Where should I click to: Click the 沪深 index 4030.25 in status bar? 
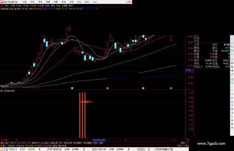click(54, 149)
